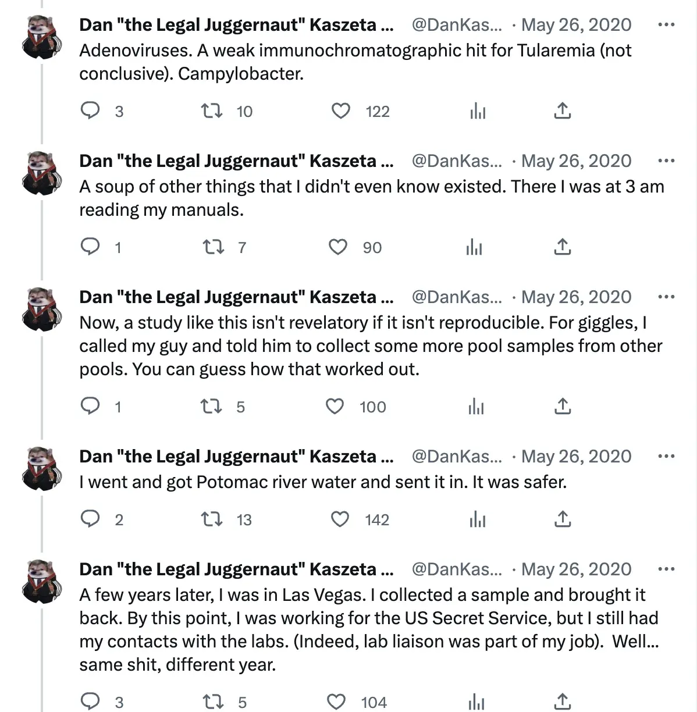Reply to the Las Vegas tweet
Image resolution: width=697 pixels, height=712 pixels.
(x=90, y=702)
